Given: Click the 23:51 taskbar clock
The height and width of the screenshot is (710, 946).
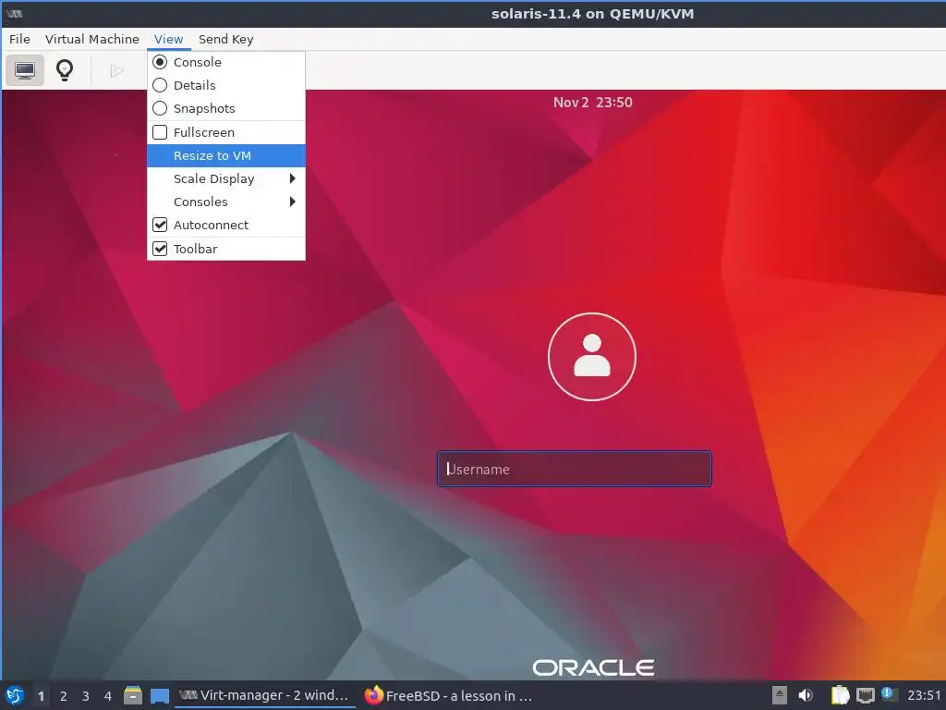Looking at the screenshot, I should 924,695.
